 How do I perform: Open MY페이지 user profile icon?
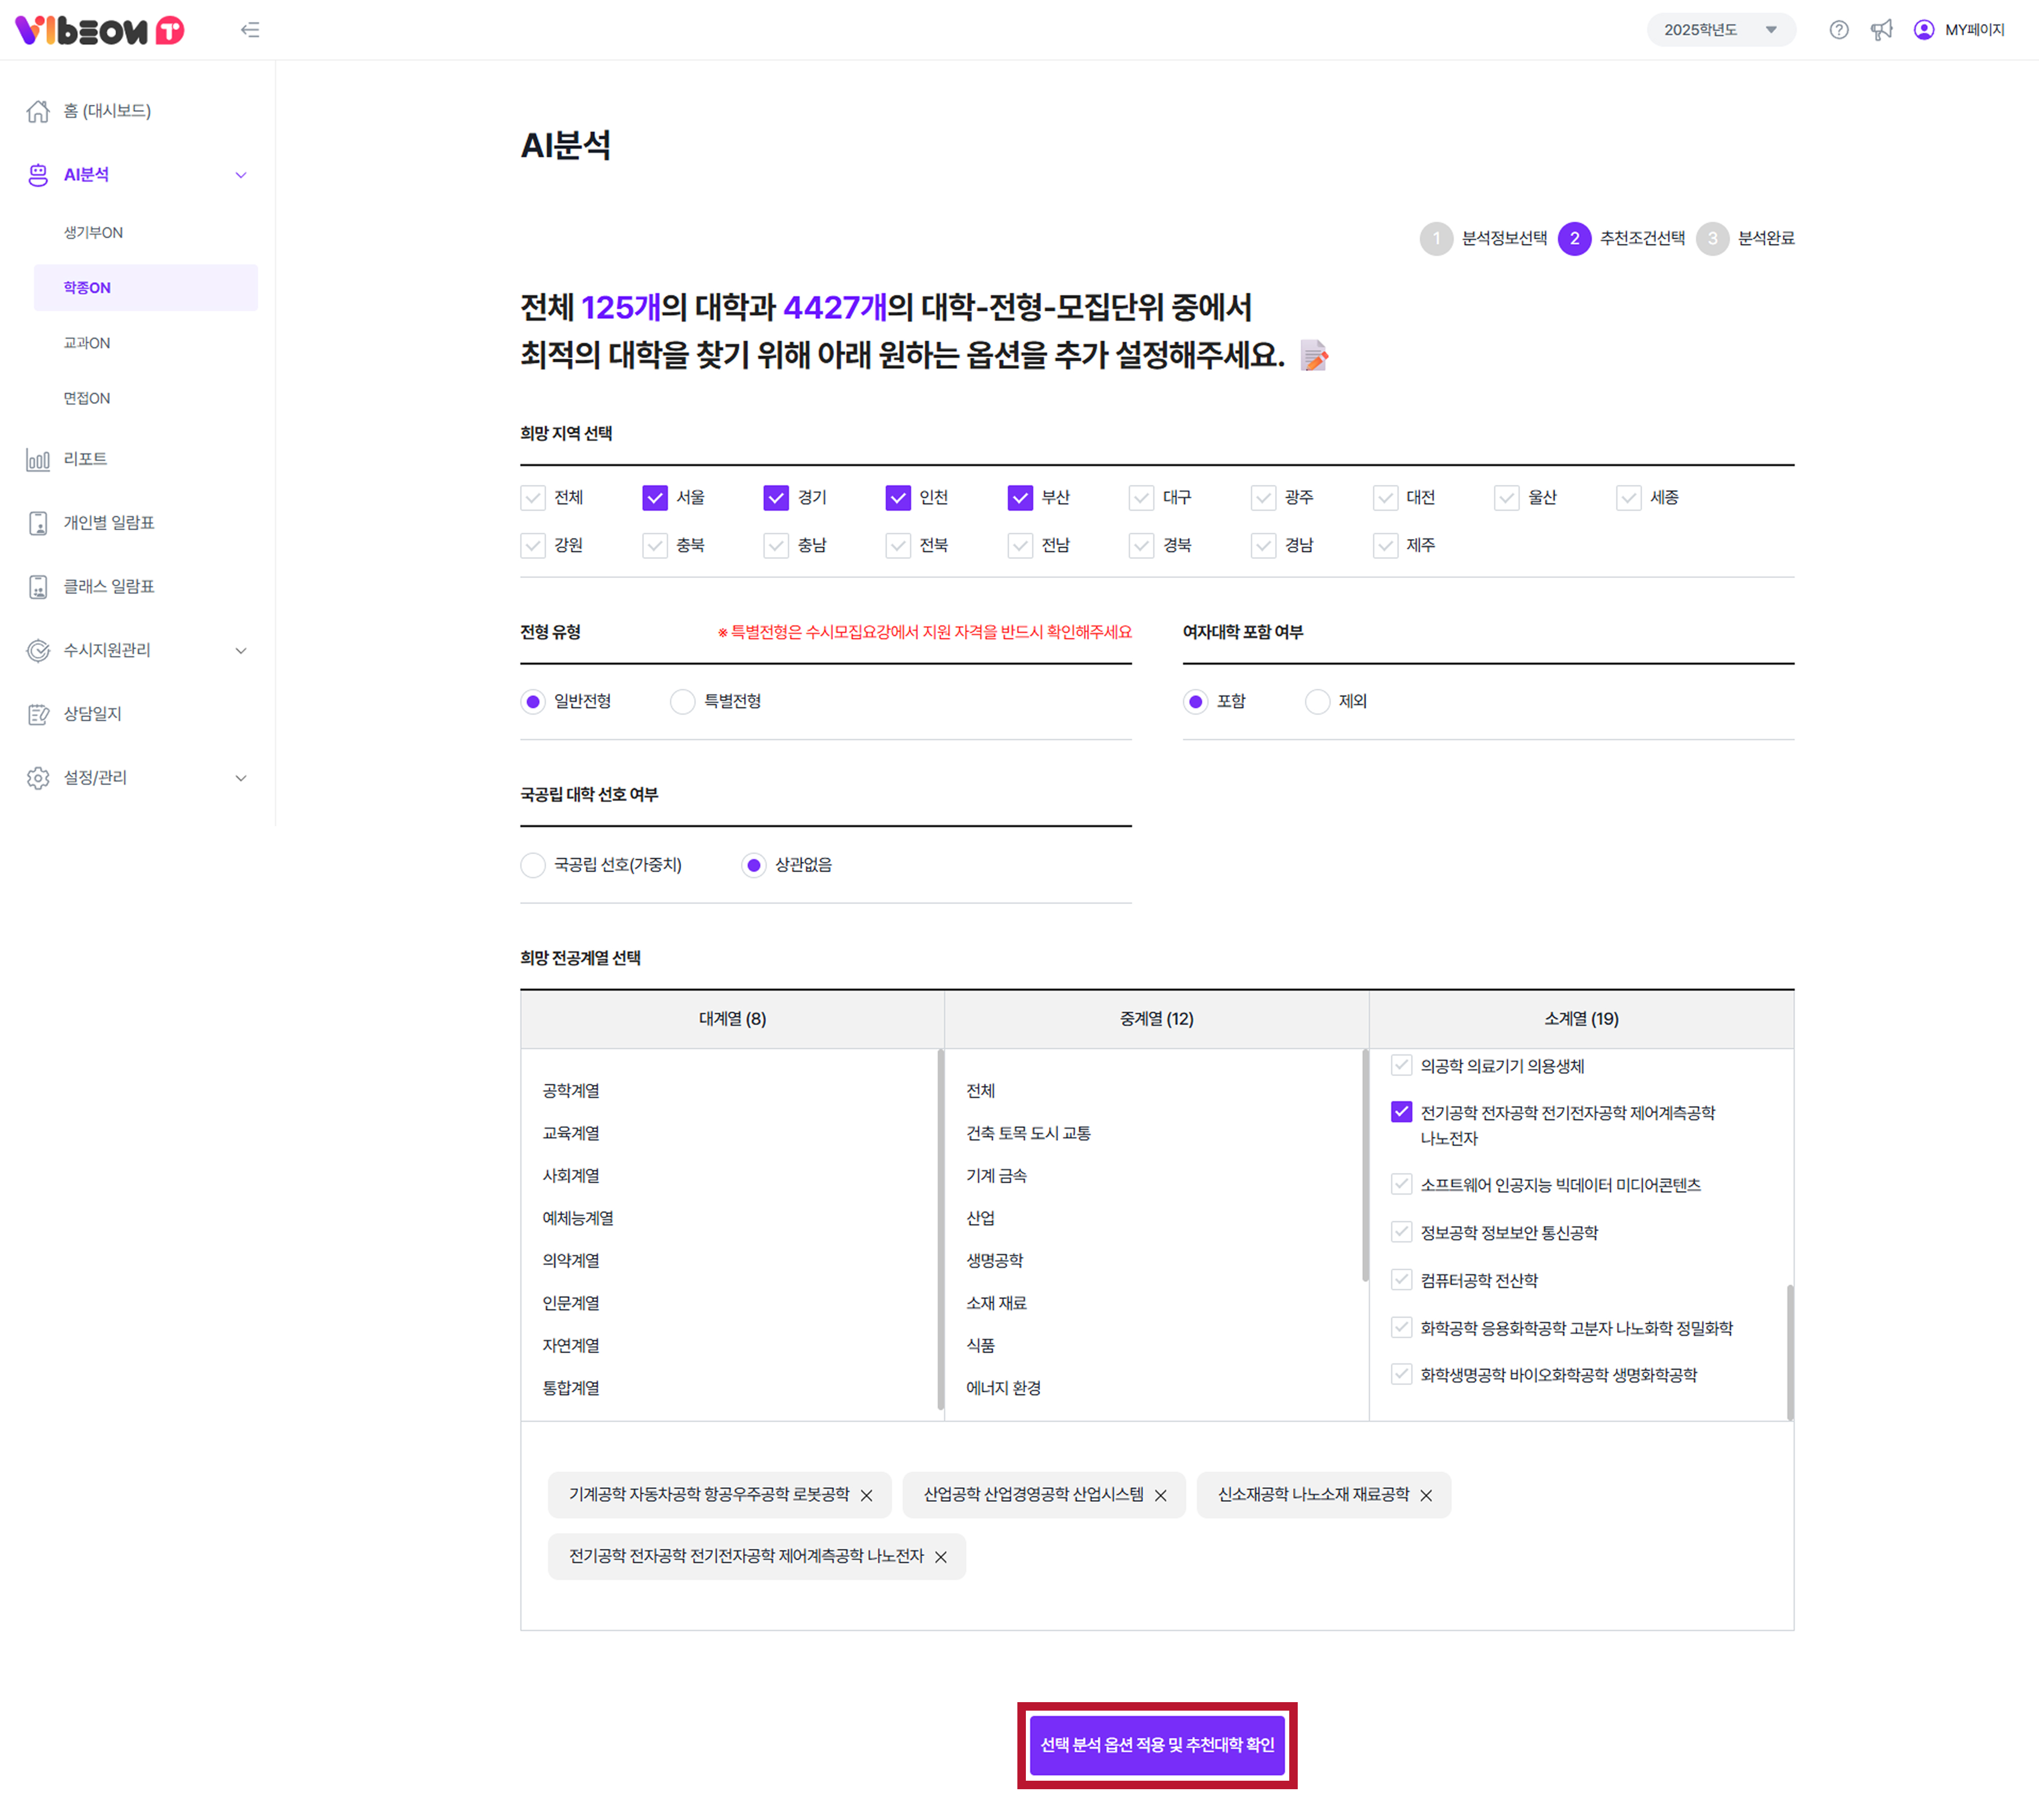coord(1923,30)
